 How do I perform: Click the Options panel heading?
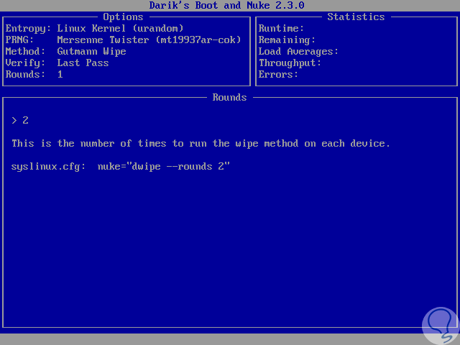tap(123, 17)
